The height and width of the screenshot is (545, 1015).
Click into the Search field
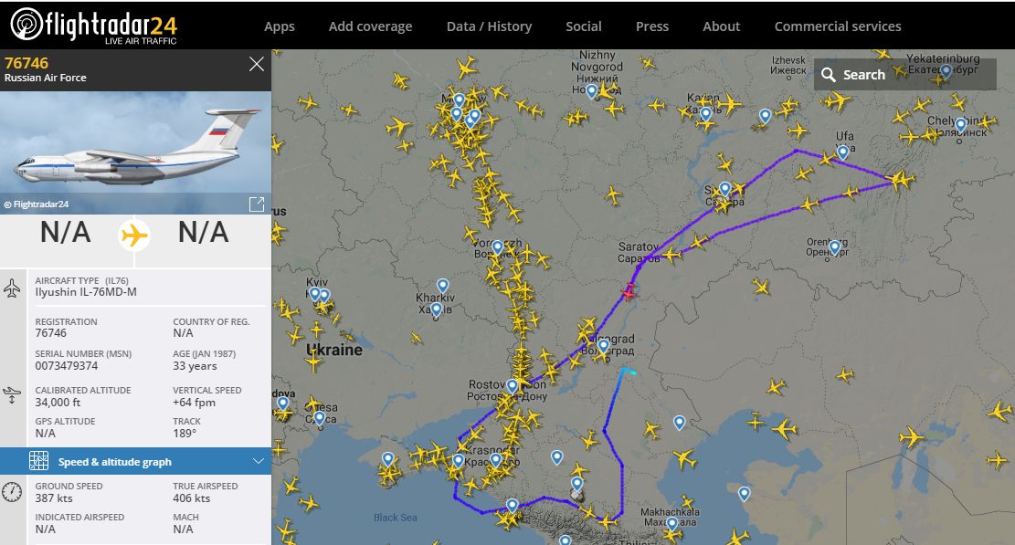(905, 74)
